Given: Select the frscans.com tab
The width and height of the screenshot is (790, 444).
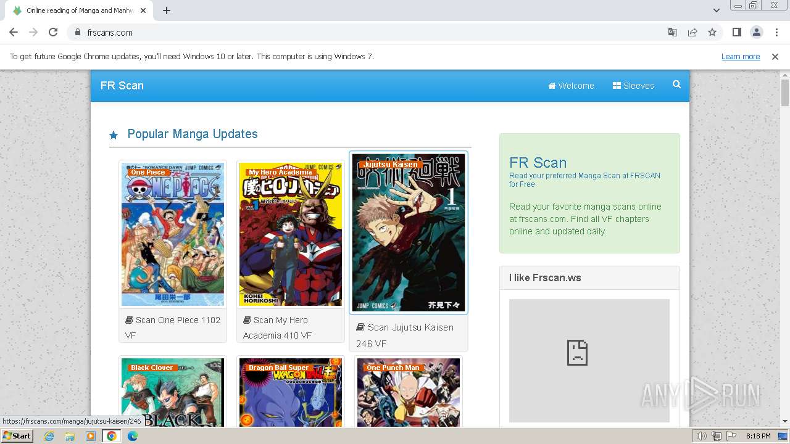Looking at the screenshot, I should (x=80, y=10).
